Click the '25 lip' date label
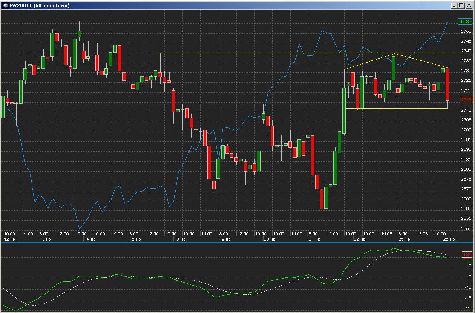Image resolution: width=475 pixels, height=313 pixels. coord(404,239)
